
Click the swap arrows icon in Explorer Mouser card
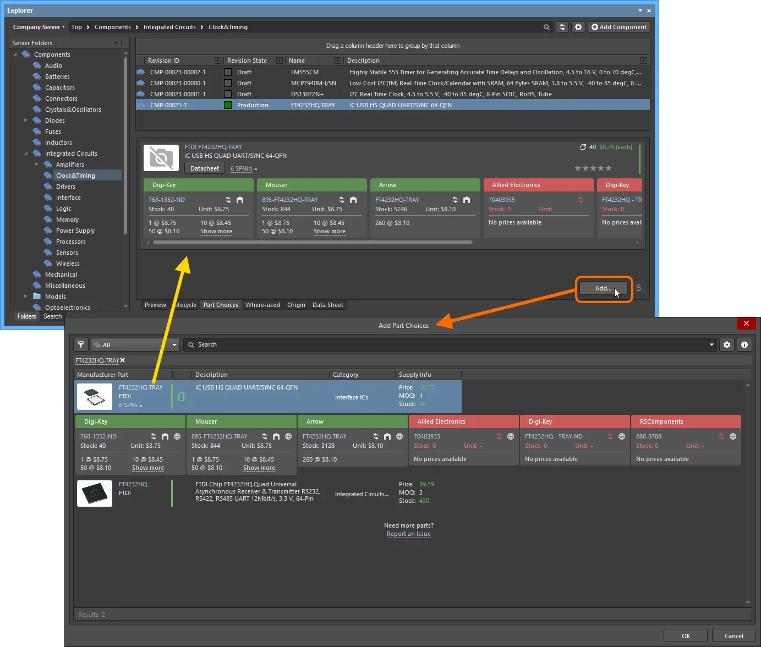(342, 200)
